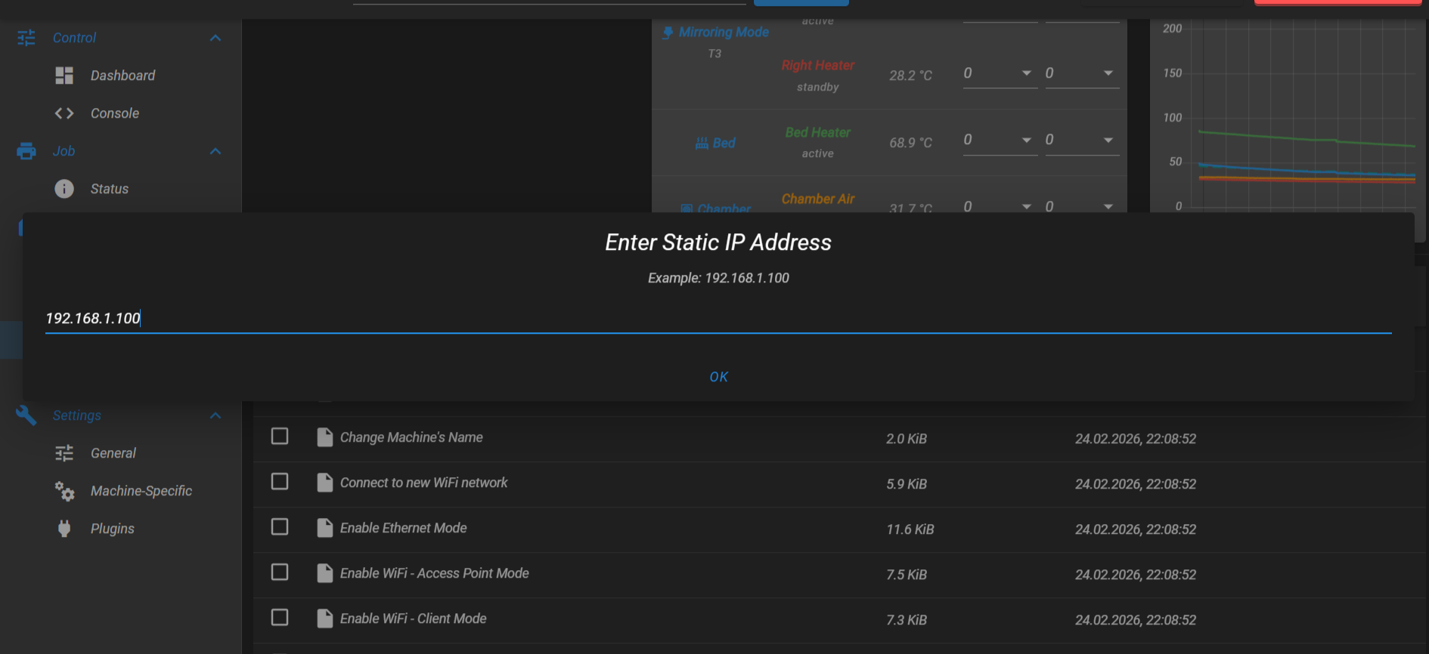Click file icon for Enable WiFi - Access Point Mode
The image size is (1429, 654).
click(x=325, y=573)
